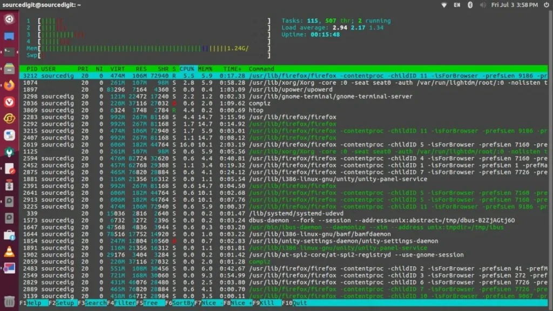This screenshot has height=311, width=553.
Task: Click the volume indicator in the top panel
Action: [x=483, y=4]
